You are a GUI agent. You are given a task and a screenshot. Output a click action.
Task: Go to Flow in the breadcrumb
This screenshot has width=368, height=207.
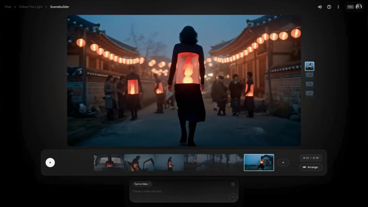[8, 7]
